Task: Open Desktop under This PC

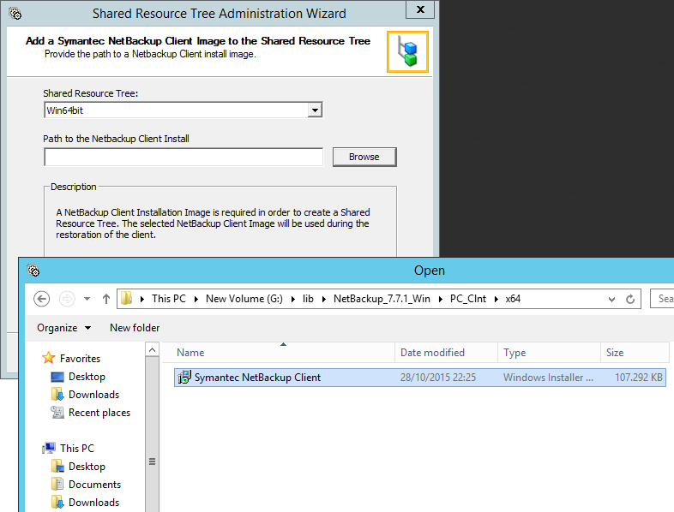Action: click(87, 466)
